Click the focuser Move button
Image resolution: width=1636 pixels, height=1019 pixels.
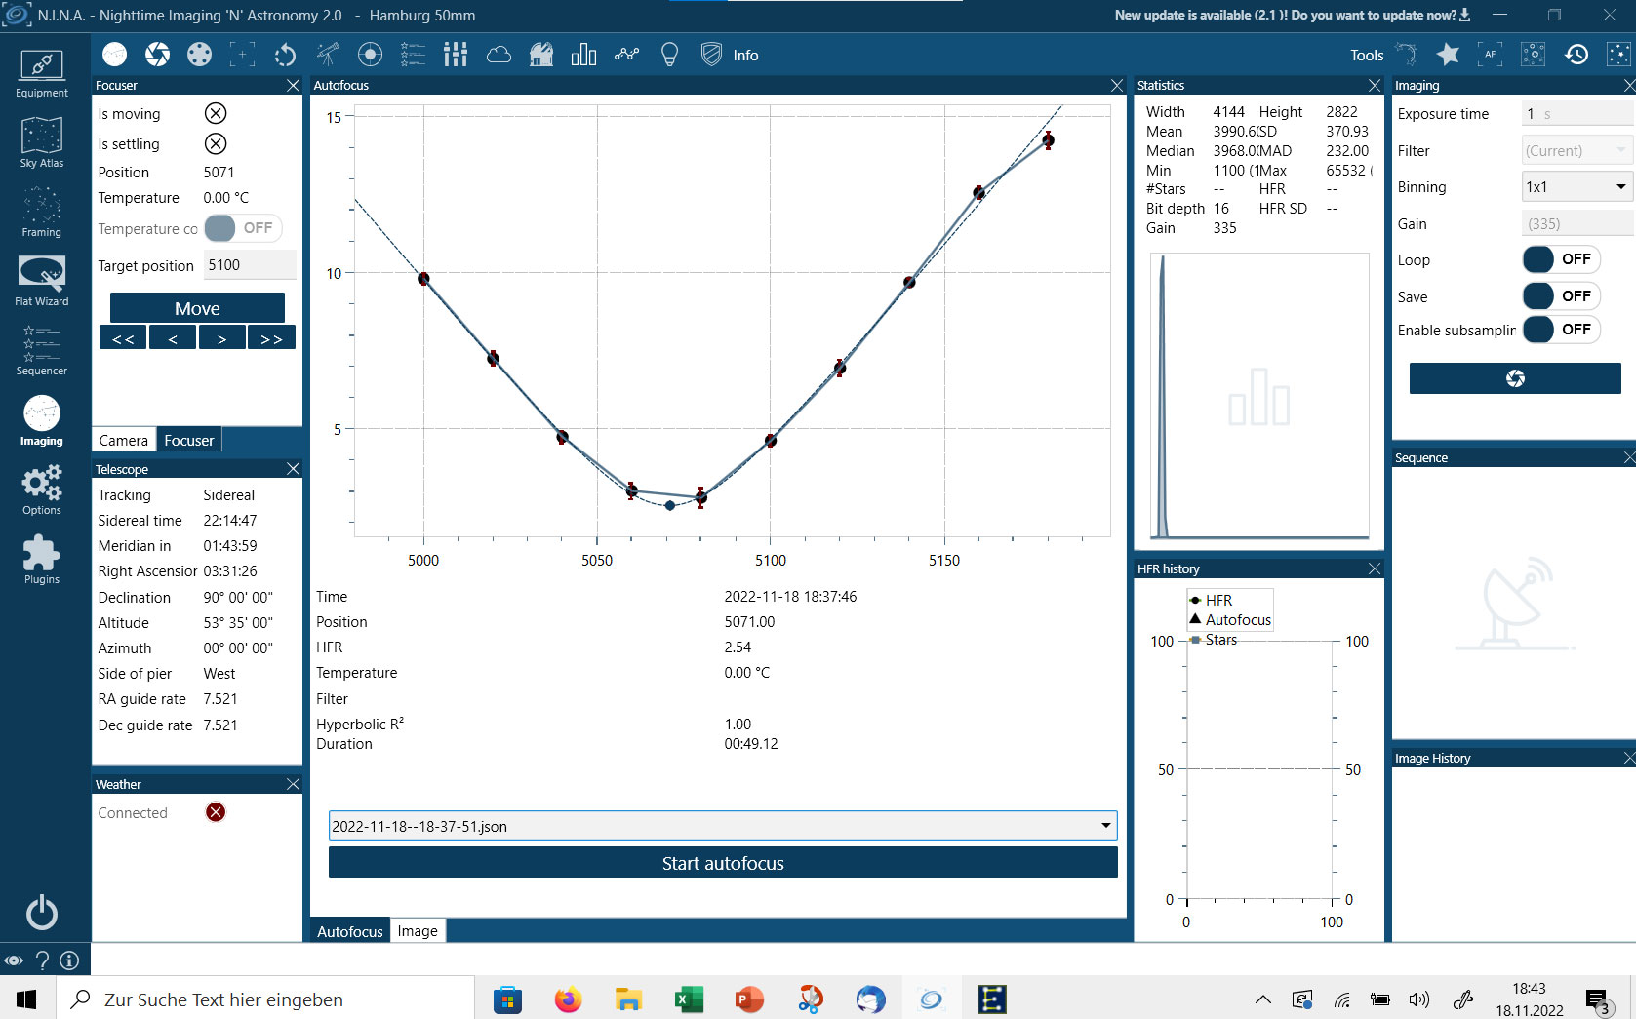(197, 308)
